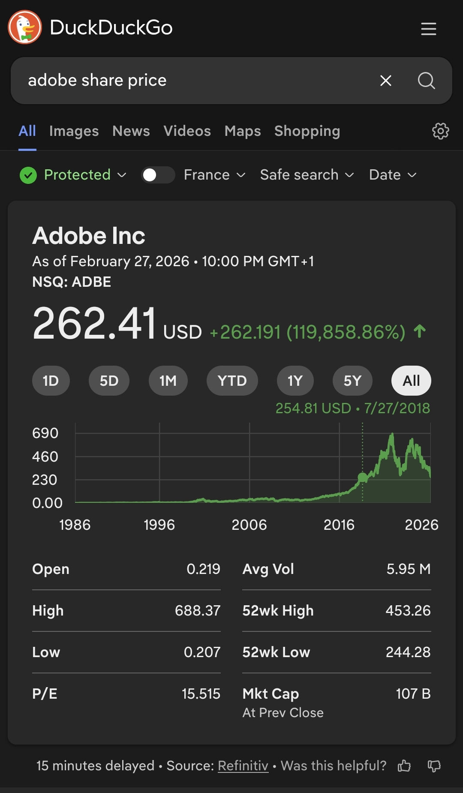Viewport: 463px width, 793px height.
Task: Open search settings gear icon
Action: coord(440,131)
